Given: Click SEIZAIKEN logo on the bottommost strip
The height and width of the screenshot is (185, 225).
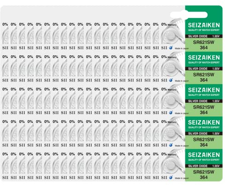Looking at the screenshot, I should tap(204, 155).
